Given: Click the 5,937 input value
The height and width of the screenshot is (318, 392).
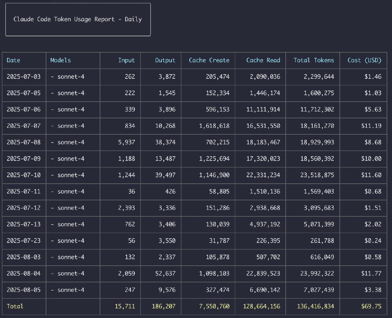Looking at the screenshot, I should [127, 142].
